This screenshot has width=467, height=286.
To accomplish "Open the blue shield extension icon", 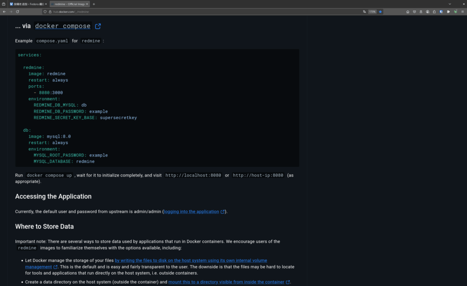I will pyautogui.click(x=441, y=11).
